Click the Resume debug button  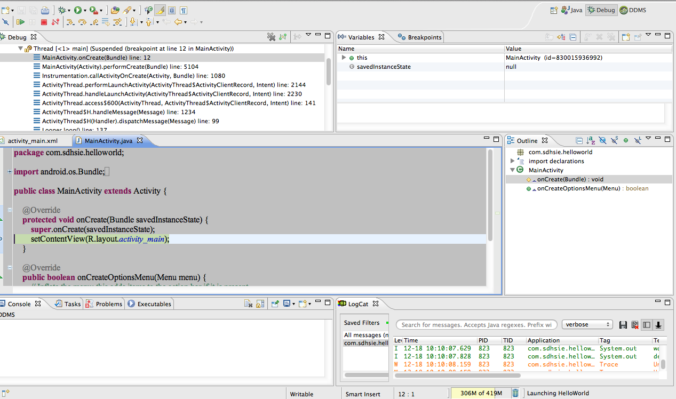[x=20, y=22]
